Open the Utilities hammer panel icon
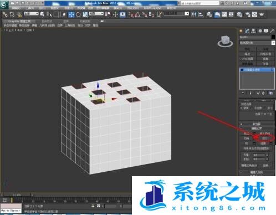The height and width of the screenshot is (215, 276). 272,31
